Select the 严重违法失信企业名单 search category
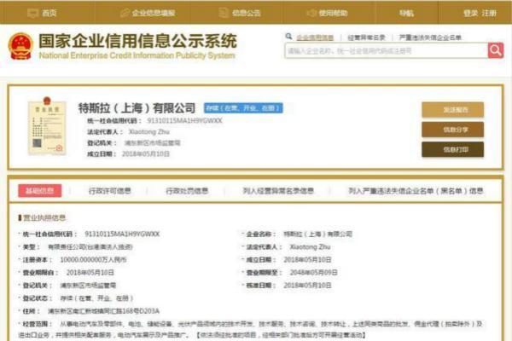Screen dimensions: 512x341 coord(430,38)
